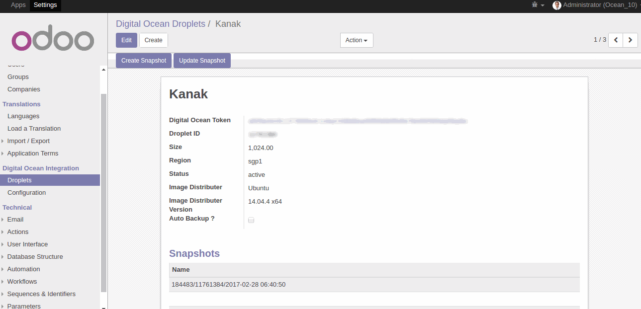The height and width of the screenshot is (309, 641).
Task: Click the Status value active
Action: tap(257, 175)
